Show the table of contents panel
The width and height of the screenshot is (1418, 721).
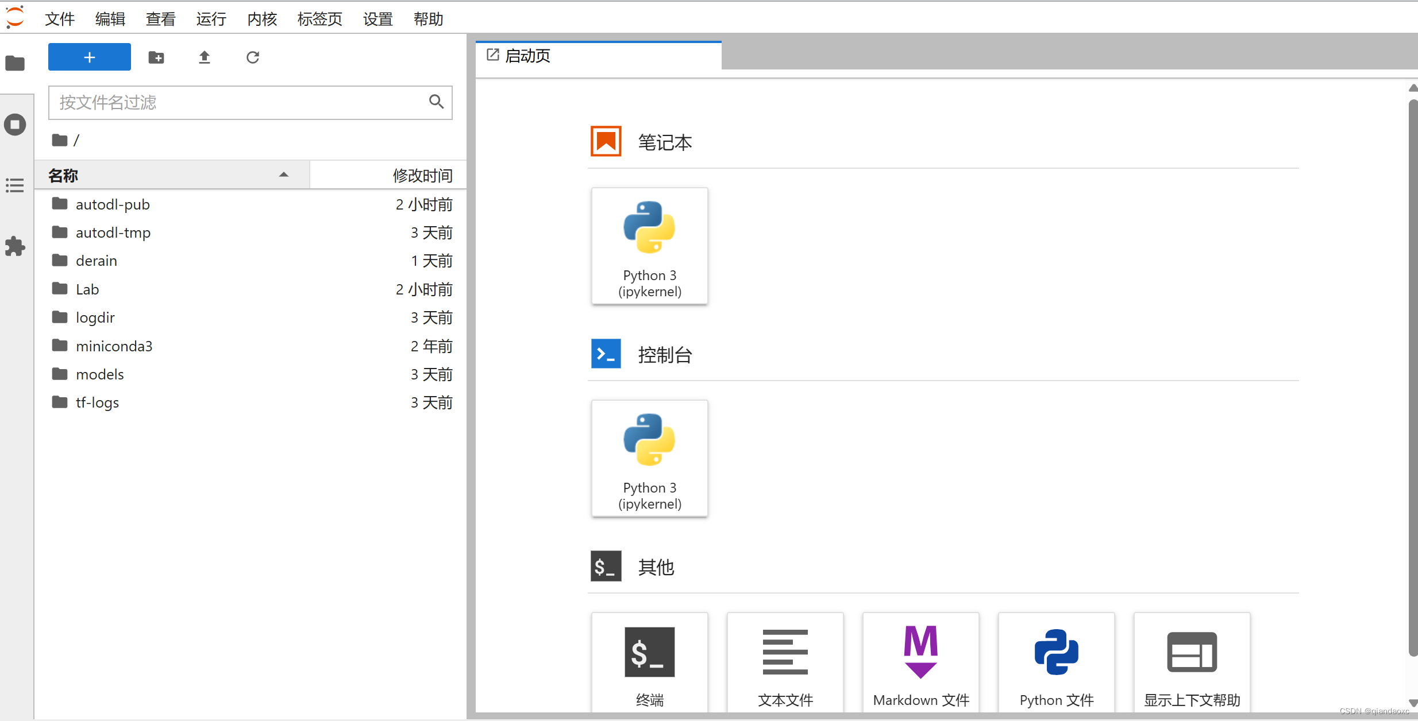15,185
